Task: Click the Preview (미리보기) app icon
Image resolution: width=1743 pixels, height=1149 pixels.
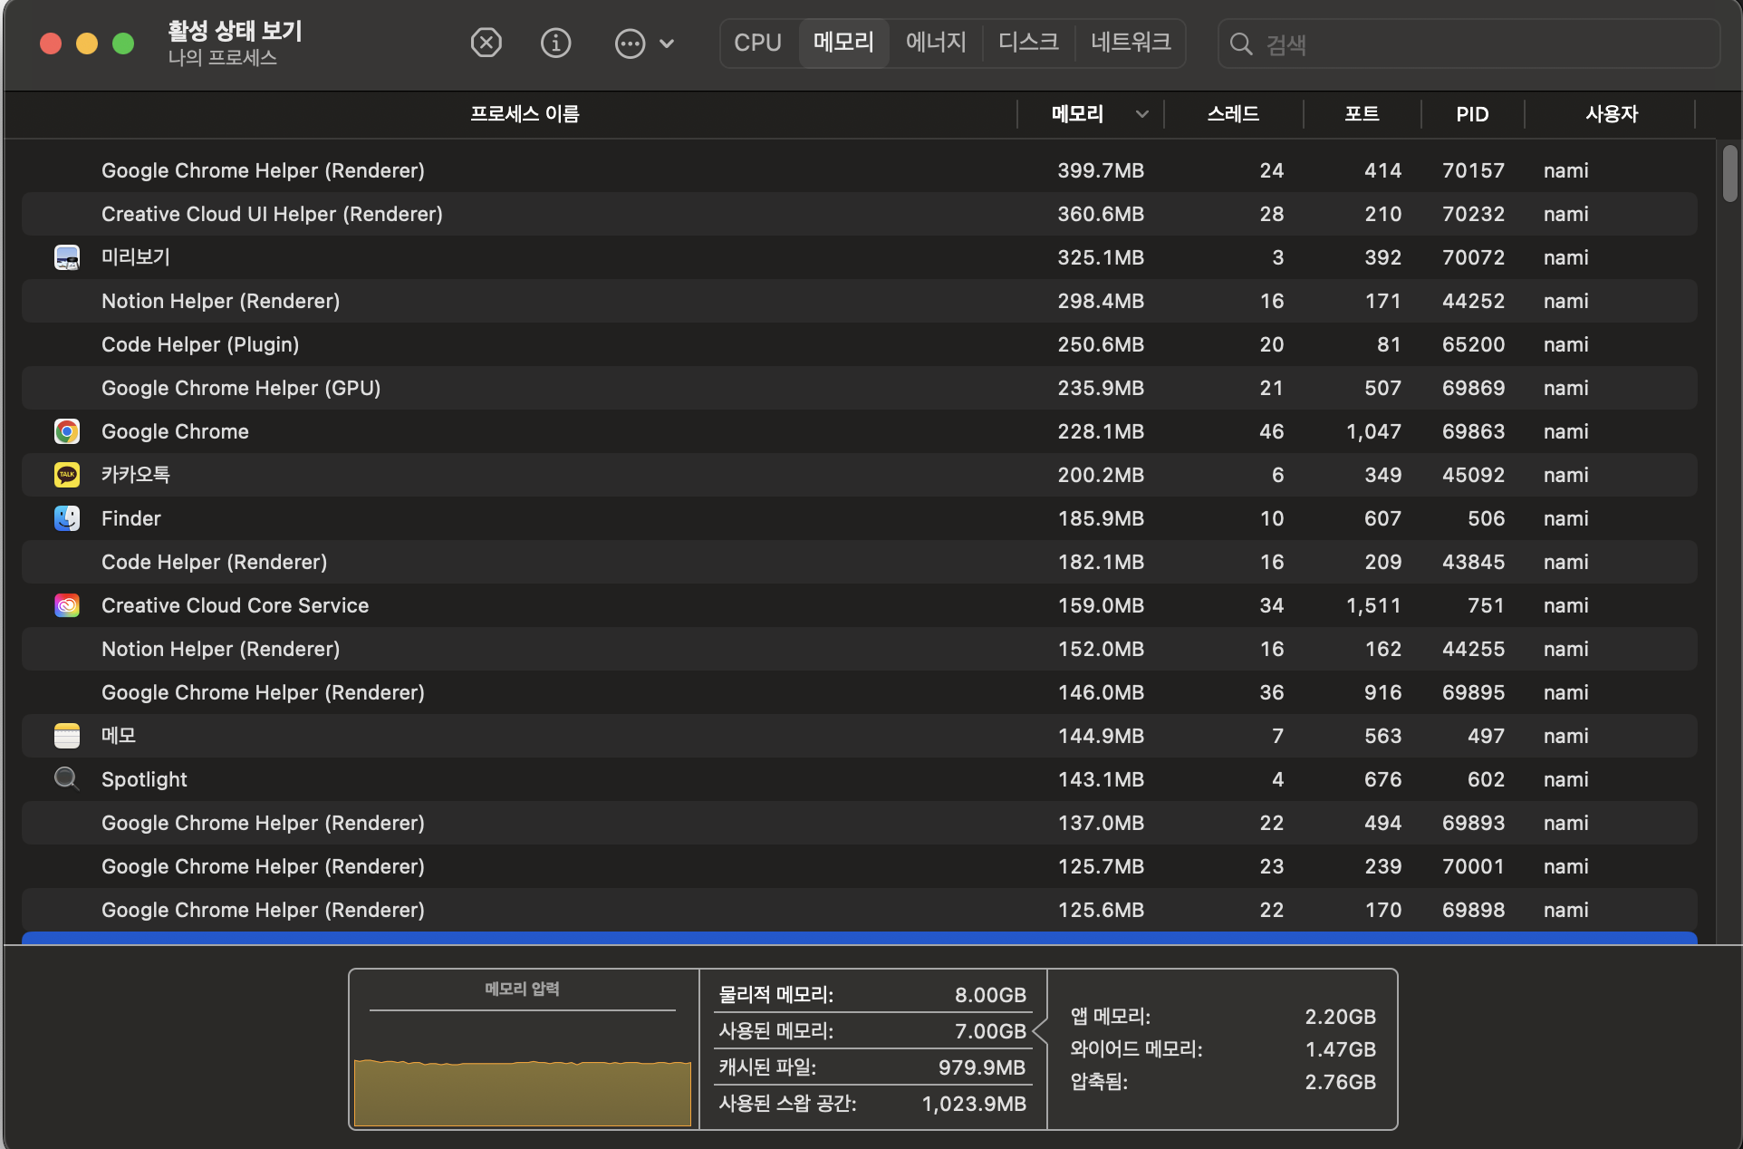Action: (x=67, y=257)
